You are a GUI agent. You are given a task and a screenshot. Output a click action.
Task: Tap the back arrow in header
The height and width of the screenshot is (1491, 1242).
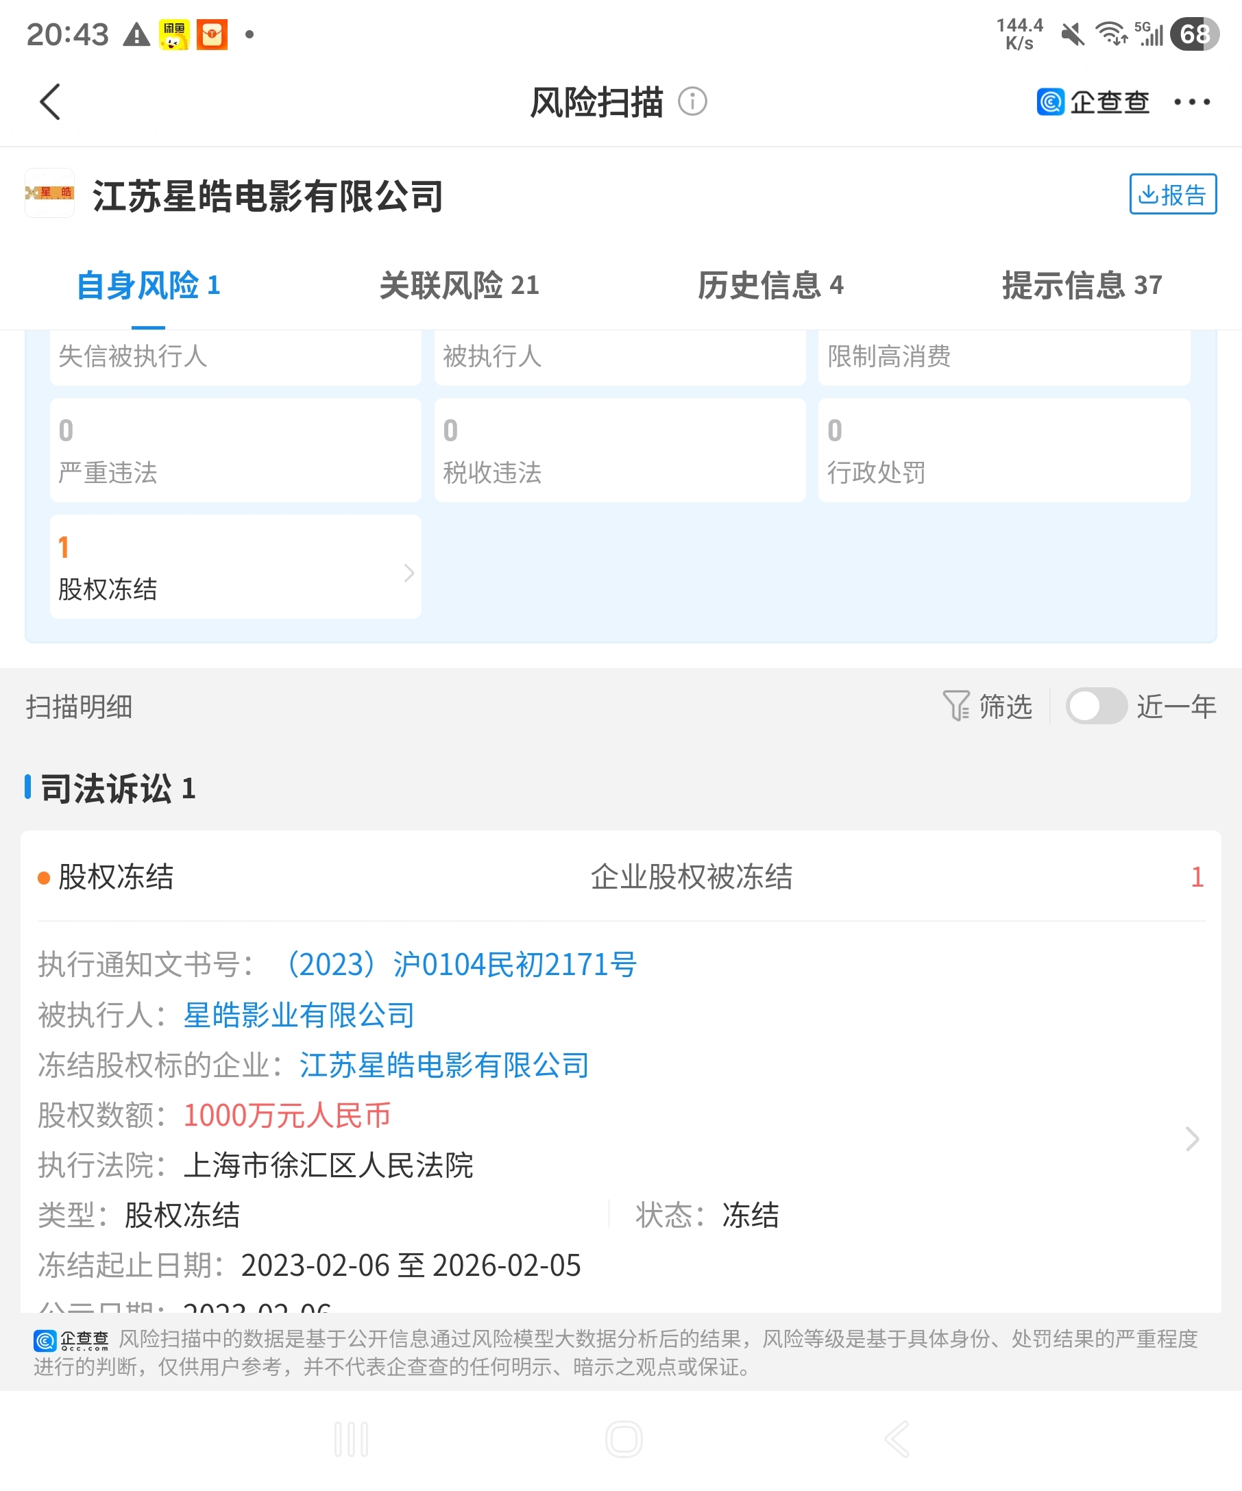tap(50, 102)
